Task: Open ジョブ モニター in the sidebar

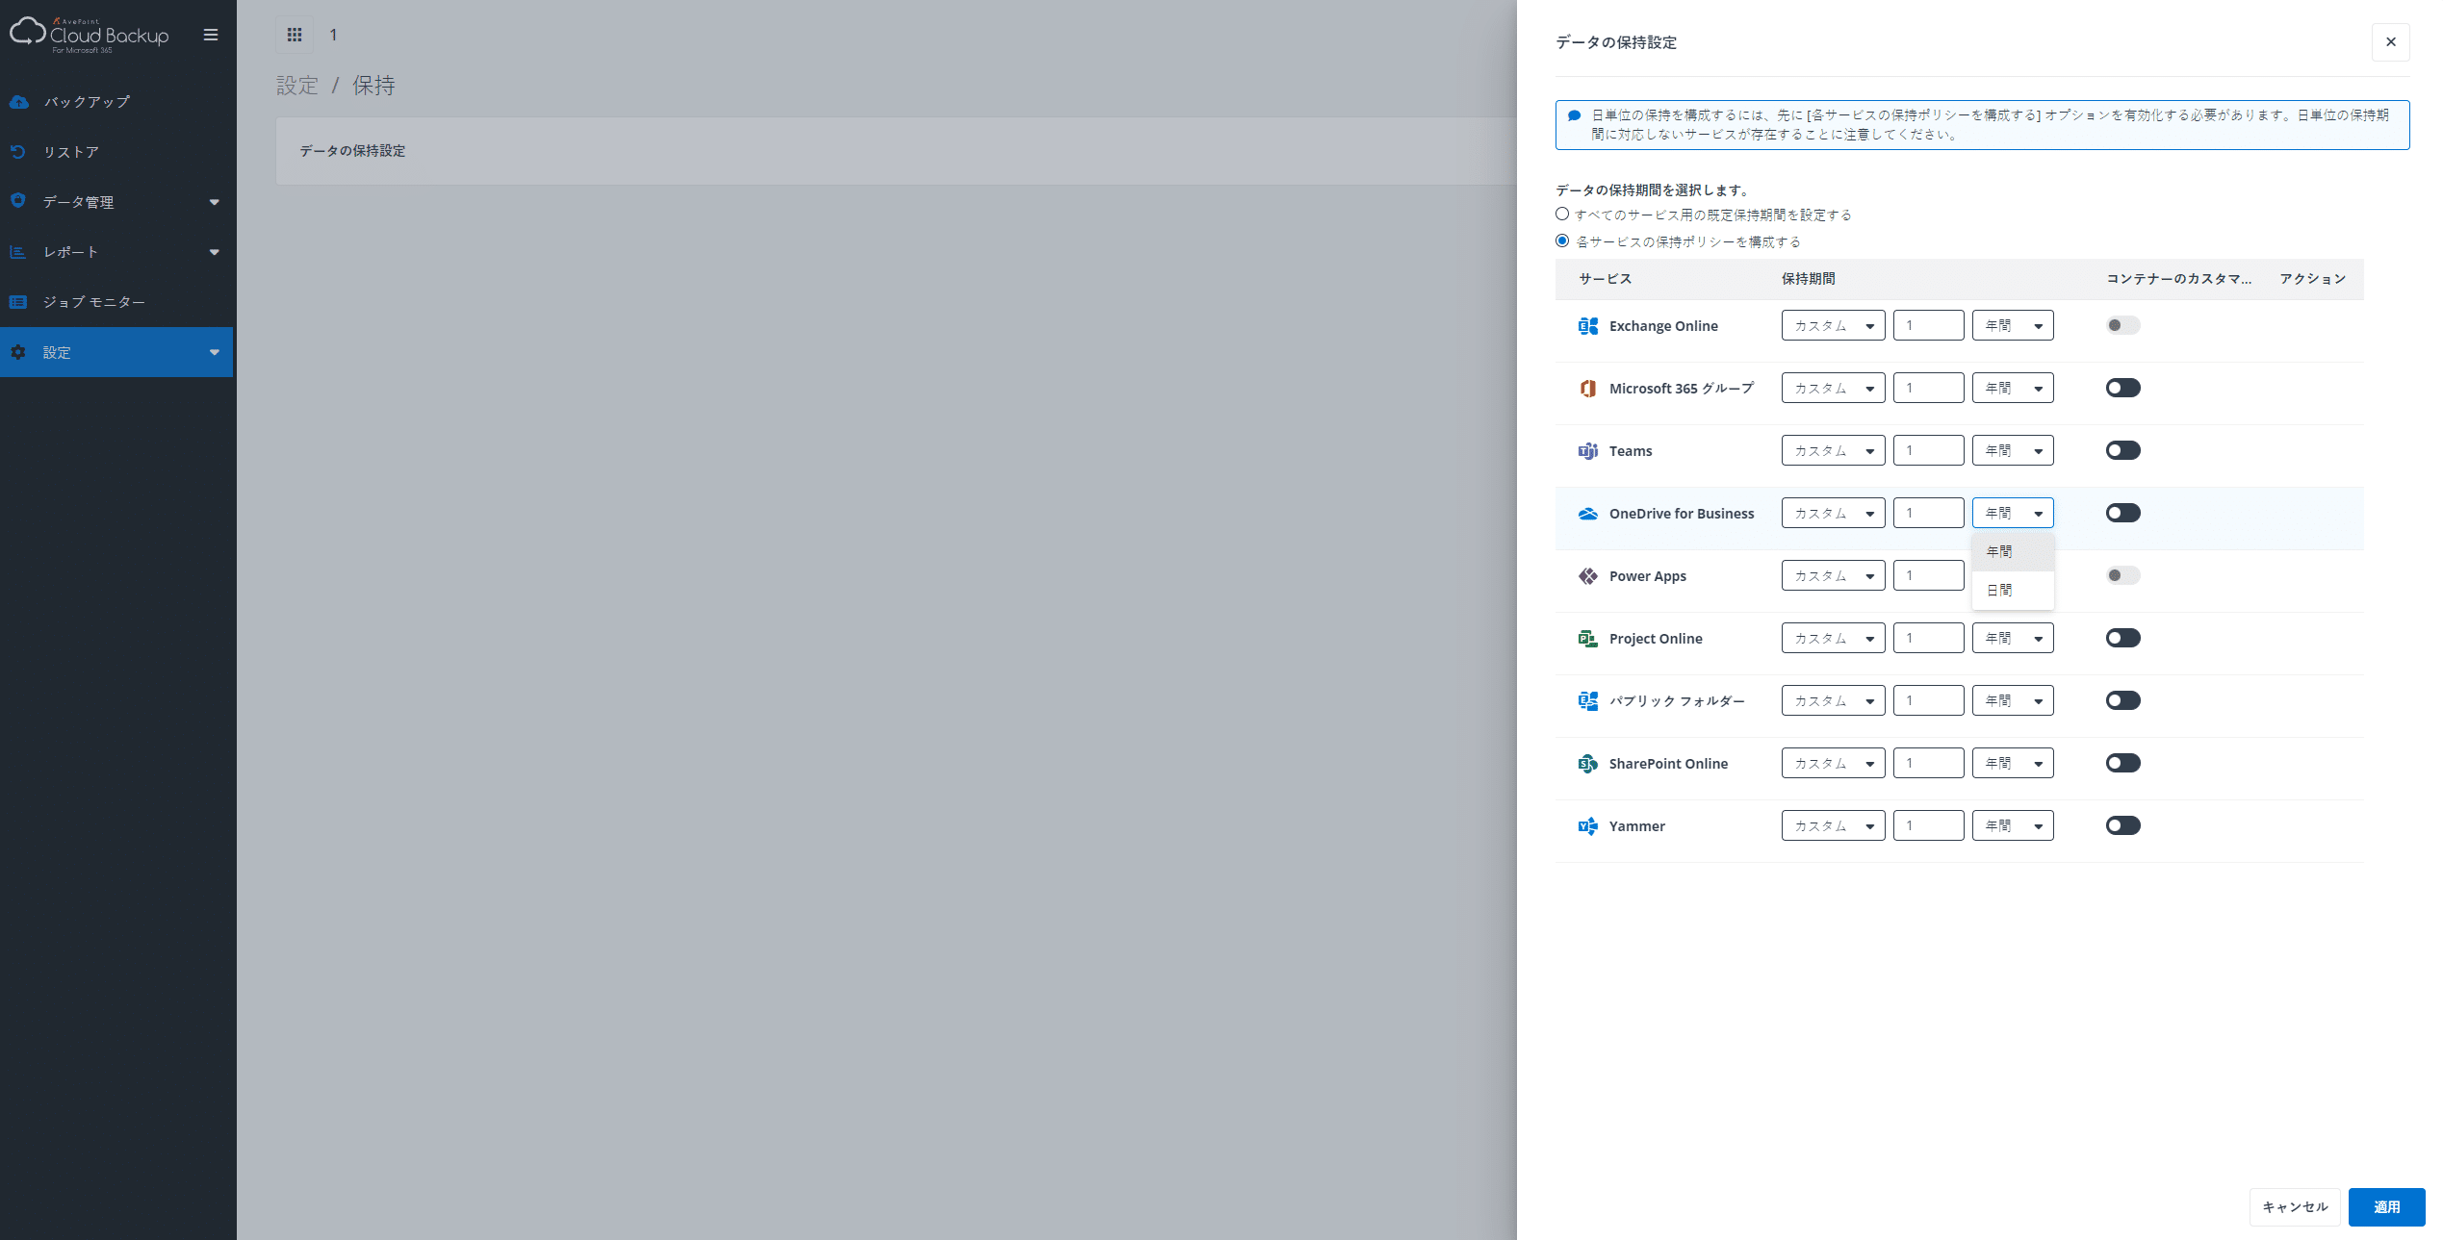Action: tap(116, 302)
